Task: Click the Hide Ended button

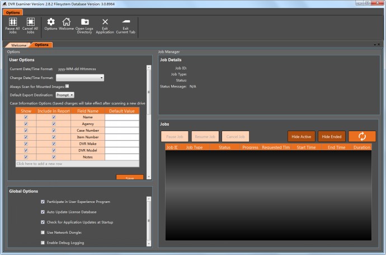Action: coord(332,137)
